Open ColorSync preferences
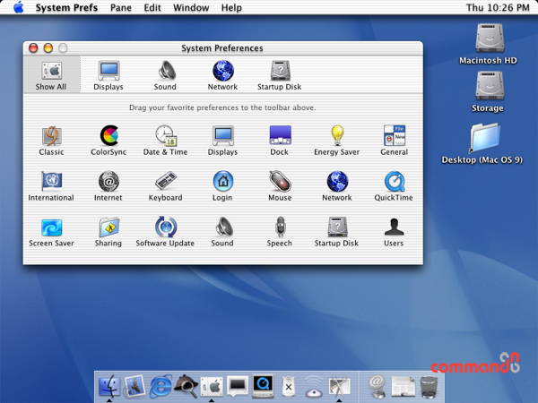538x403 pixels. pos(108,141)
